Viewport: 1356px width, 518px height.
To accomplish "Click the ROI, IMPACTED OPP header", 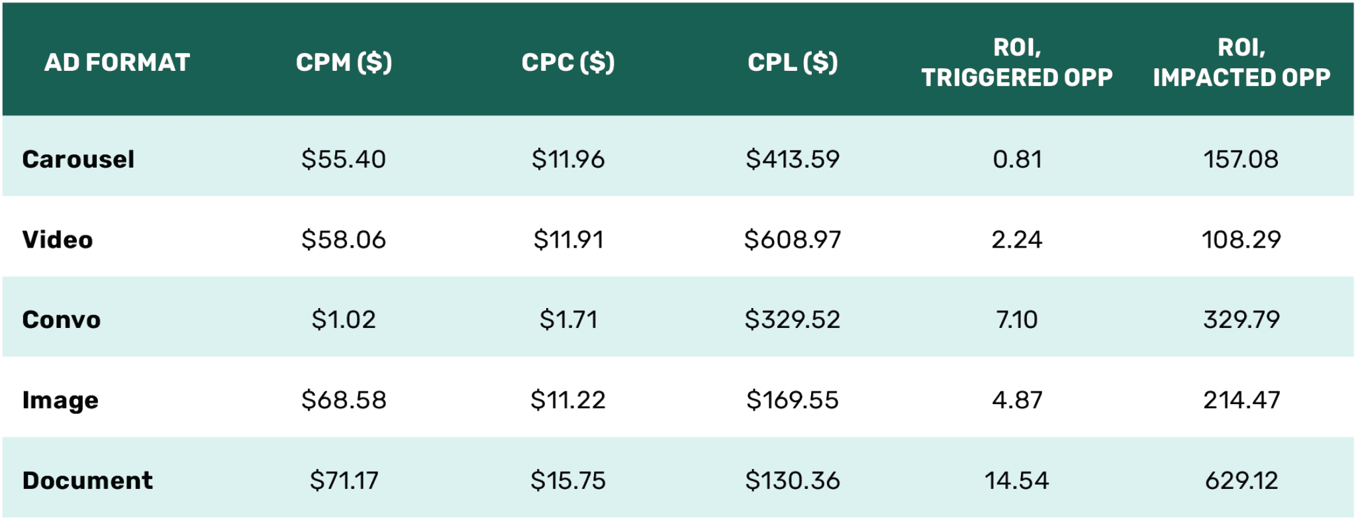I will click(1241, 62).
